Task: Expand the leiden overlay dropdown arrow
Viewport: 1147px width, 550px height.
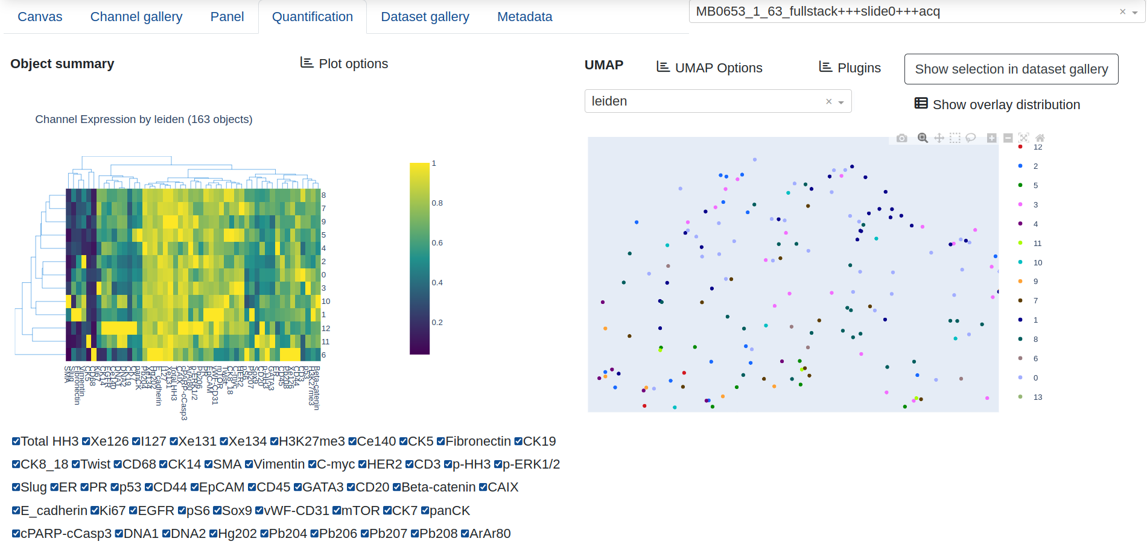Action: point(841,102)
